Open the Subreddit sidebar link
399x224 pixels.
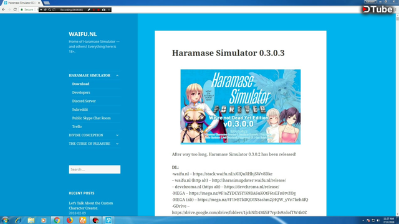(80, 110)
